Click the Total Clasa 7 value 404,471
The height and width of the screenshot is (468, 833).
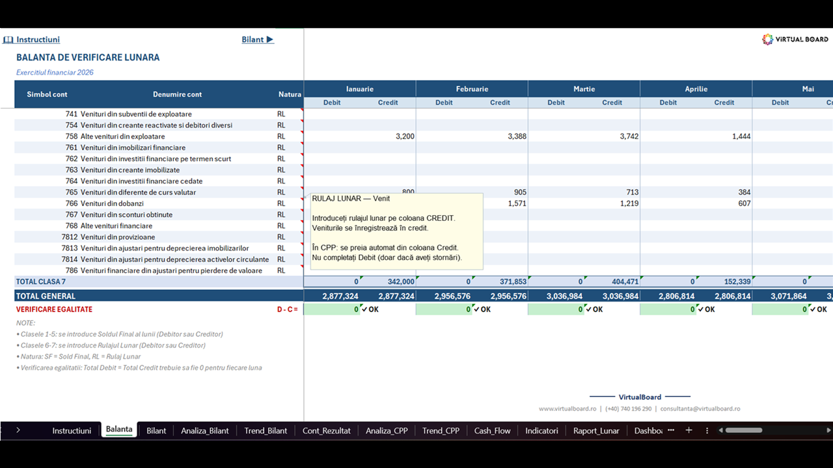point(612,281)
